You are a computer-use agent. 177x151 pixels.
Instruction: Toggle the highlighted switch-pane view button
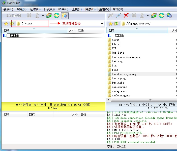coord(65,16)
